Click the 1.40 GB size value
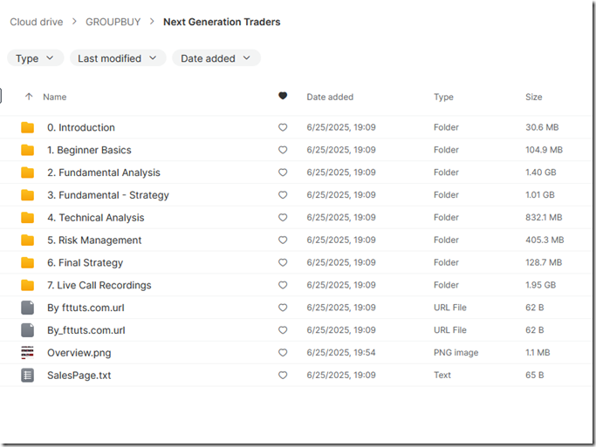The image size is (596, 447). (x=540, y=173)
